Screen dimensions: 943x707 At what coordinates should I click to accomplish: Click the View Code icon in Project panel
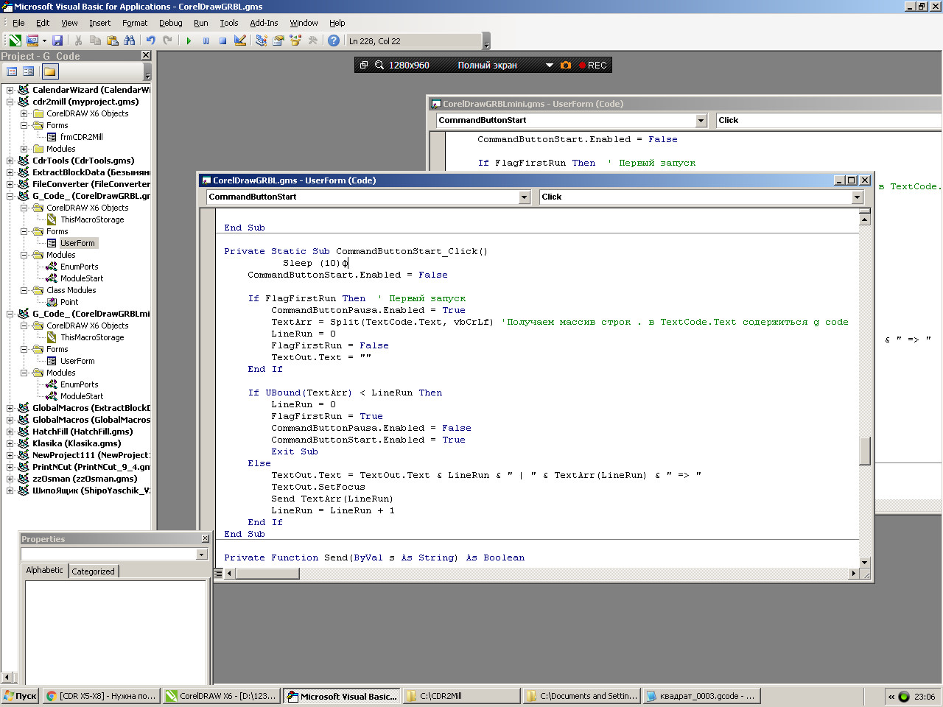[12, 71]
